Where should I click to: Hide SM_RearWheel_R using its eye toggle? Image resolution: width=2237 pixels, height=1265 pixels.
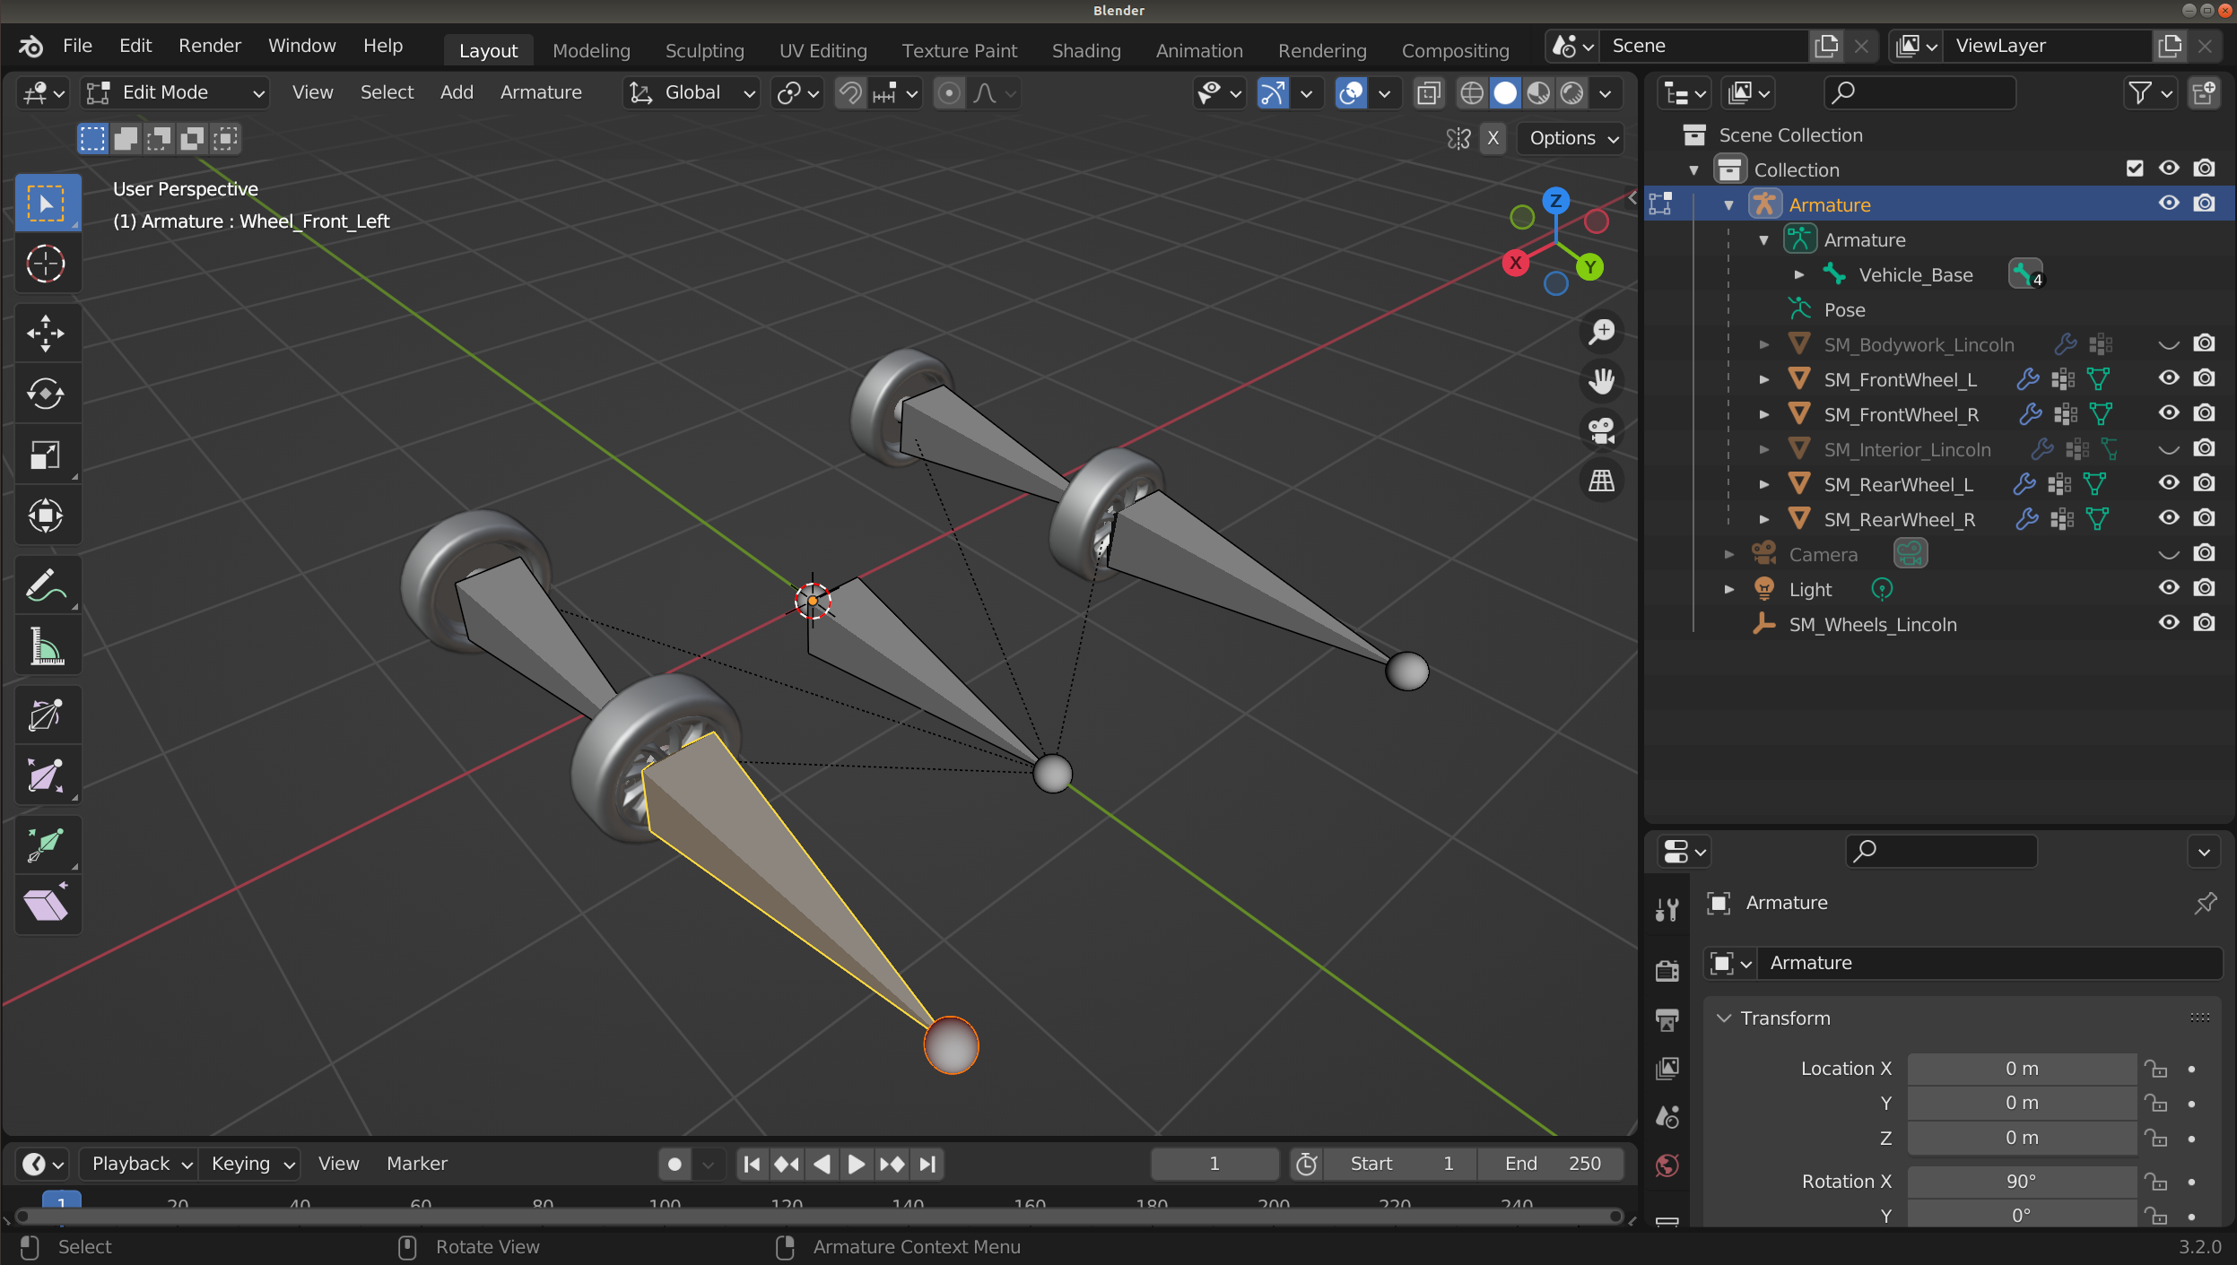coord(2169,518)
